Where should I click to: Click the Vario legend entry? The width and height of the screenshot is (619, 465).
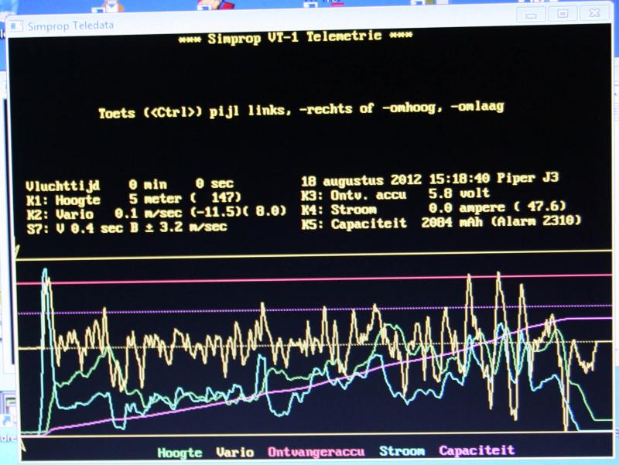235,452
